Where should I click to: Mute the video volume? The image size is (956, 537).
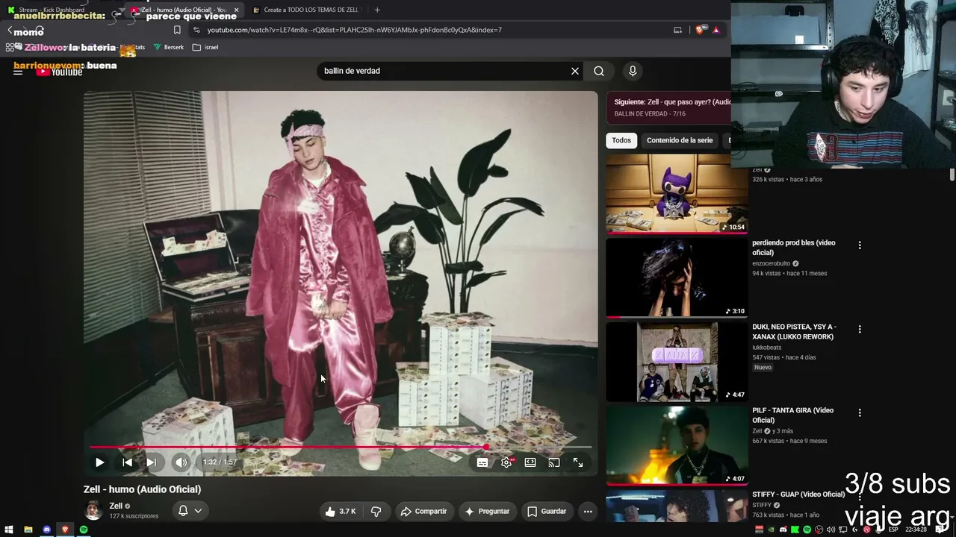coord(181,462)
